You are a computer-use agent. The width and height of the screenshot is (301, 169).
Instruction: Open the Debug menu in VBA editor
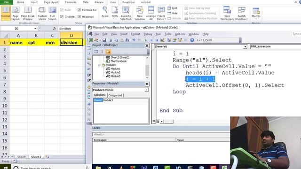tap(148, 34)
